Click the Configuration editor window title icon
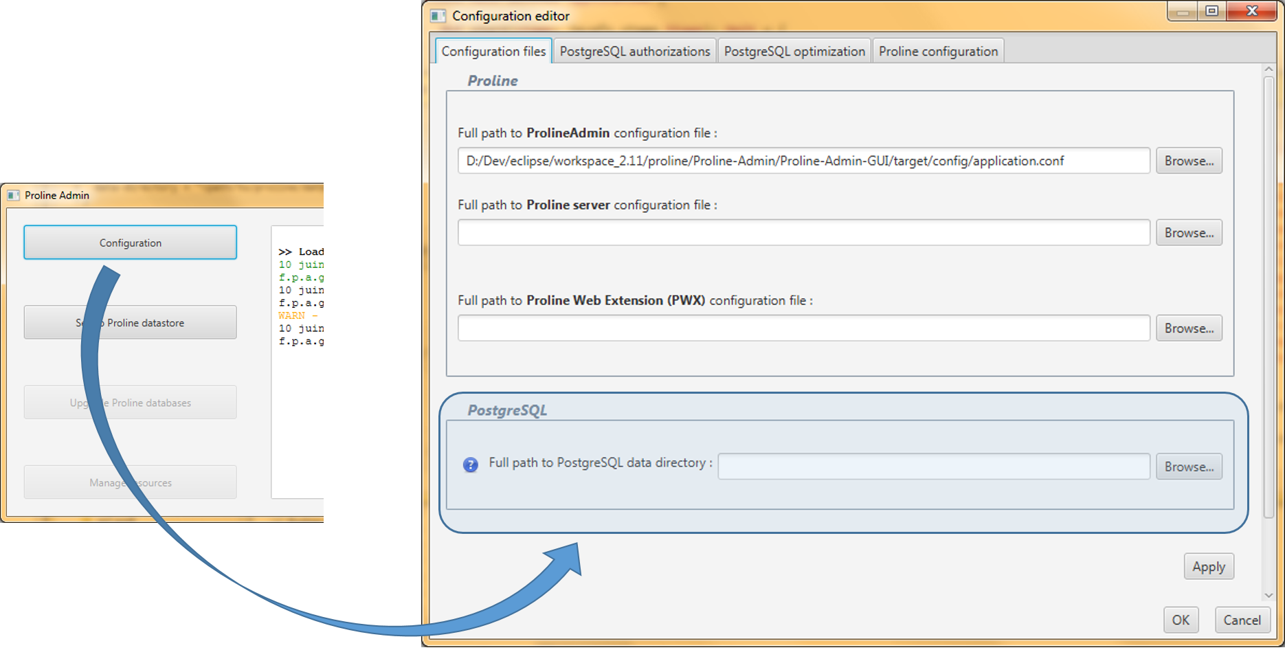Image resolution: width=1285 pixels, height=650 pixels. click(438, 15)
